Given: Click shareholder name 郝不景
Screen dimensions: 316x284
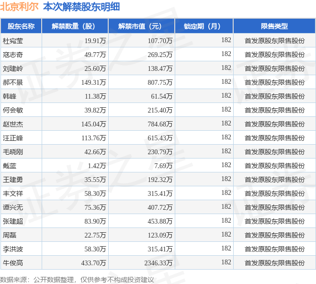Looking at the screenshot, I should tap(13, 83).
